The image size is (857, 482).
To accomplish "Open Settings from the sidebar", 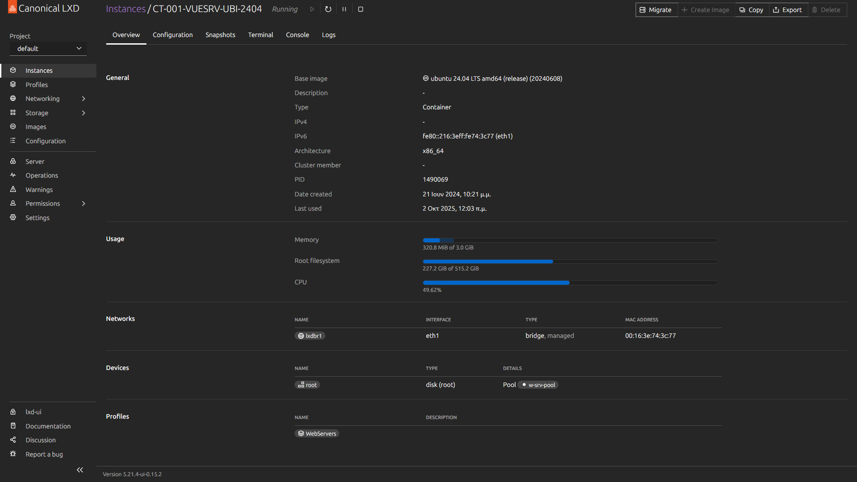I will [x=48, y=218].
